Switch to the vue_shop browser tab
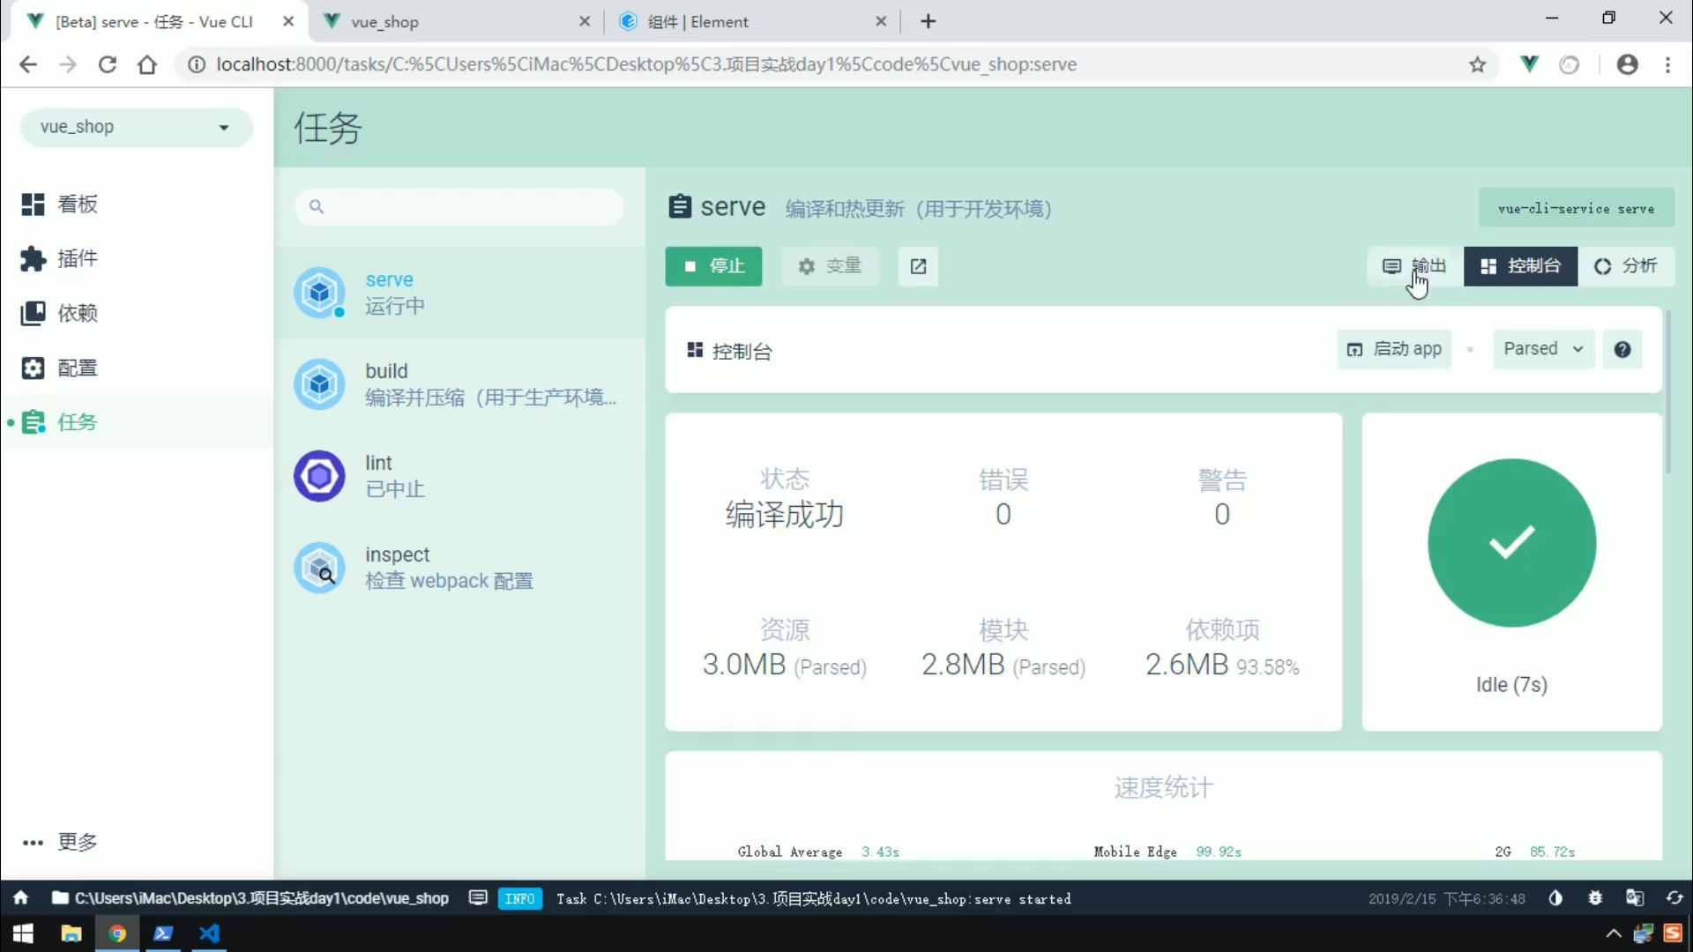The width and height of the screenshot is (1693, 952). pos(456,21)
